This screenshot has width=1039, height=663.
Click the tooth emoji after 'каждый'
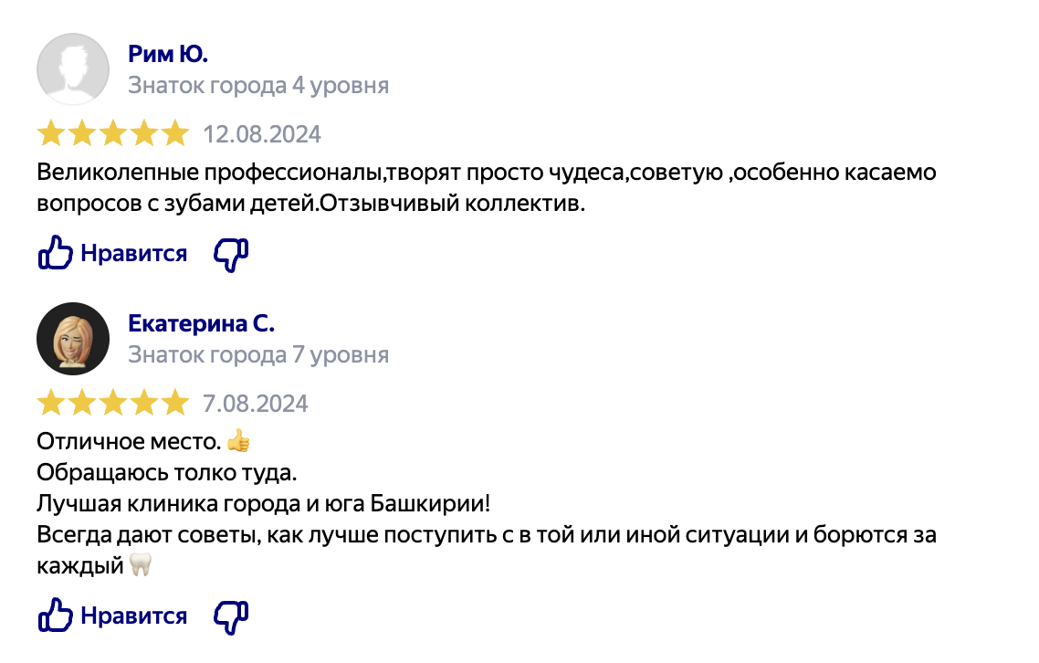pyautogui.click(x=140, y=566)
